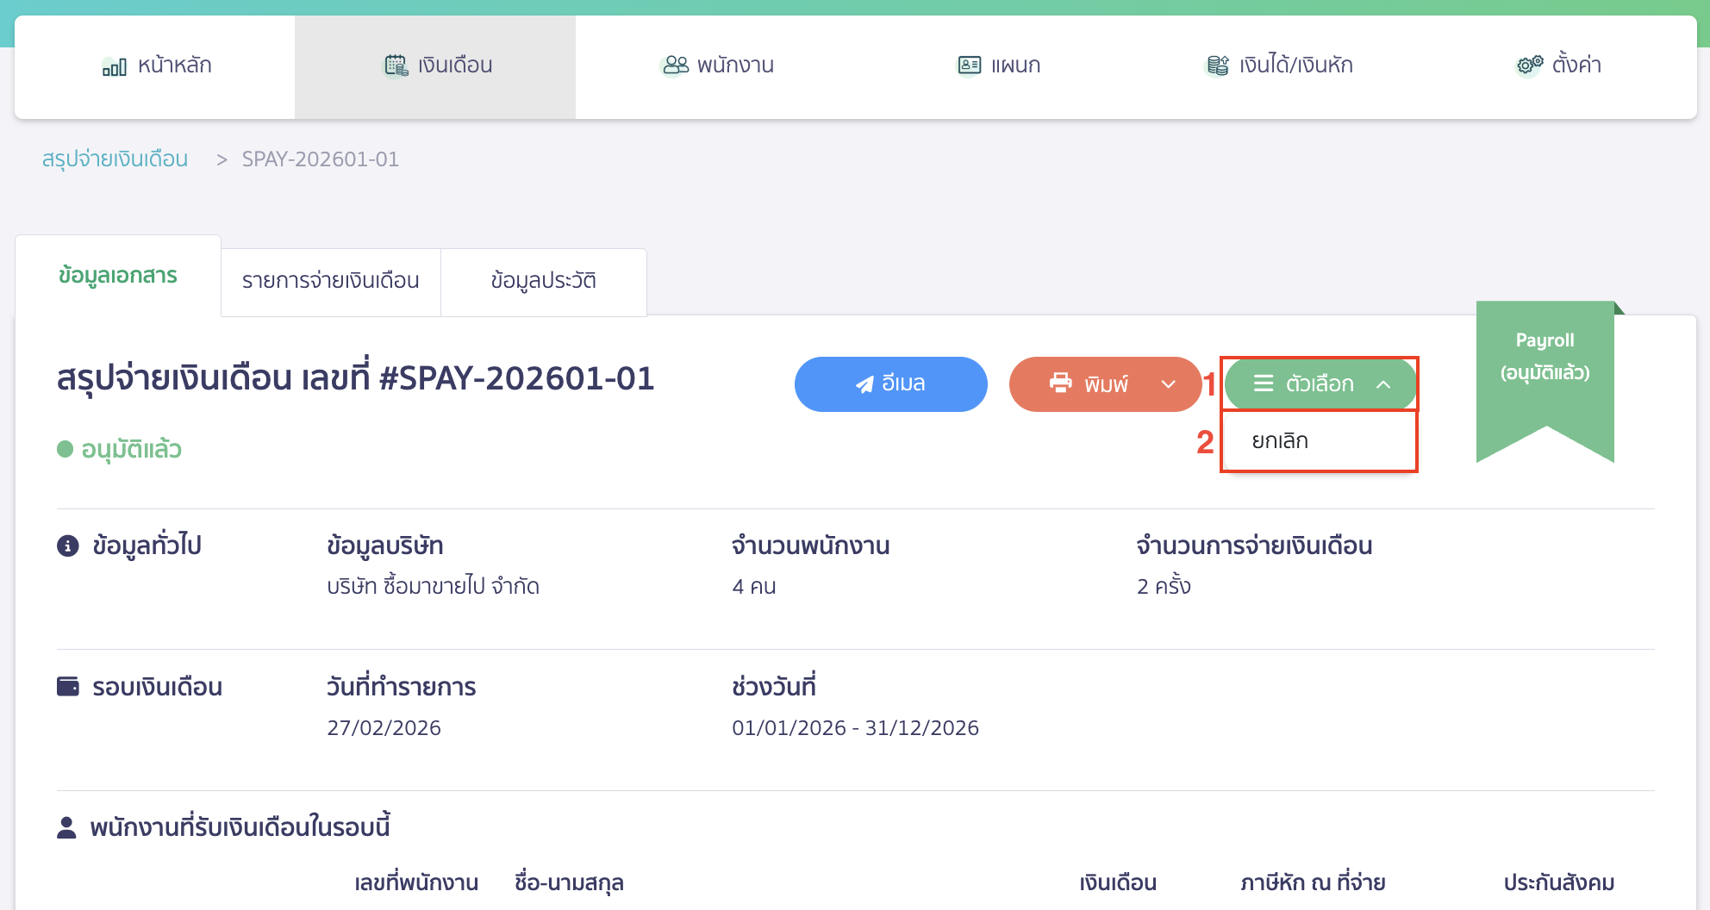Switch to the รายการจ่ายเงินเดือน tab
Screen dimensions: 1710x910
[330, 281]
